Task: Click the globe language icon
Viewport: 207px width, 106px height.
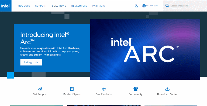Action: 144,6
